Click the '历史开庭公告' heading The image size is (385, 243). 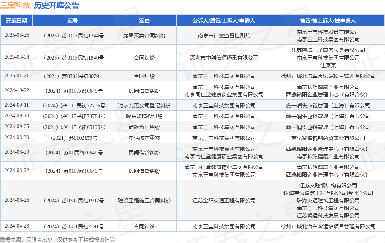coord(56,5)
